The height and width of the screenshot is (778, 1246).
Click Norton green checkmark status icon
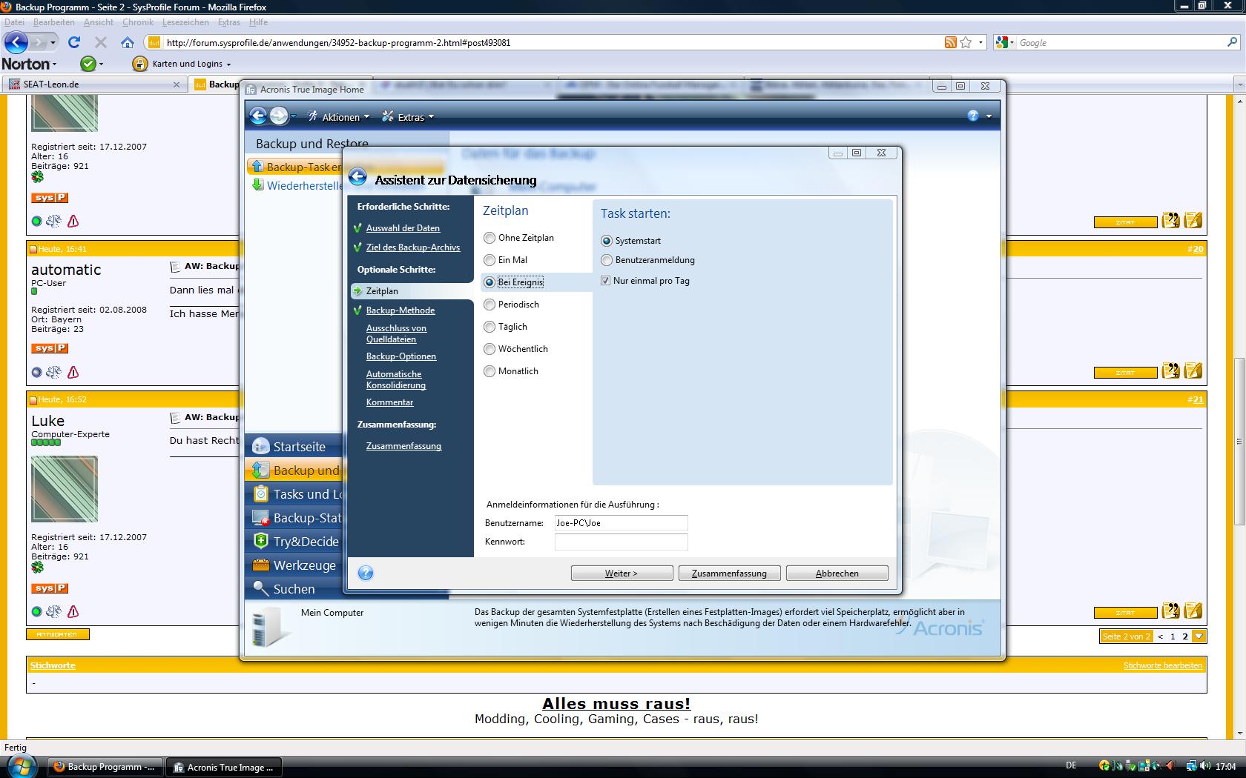point(88,64)
